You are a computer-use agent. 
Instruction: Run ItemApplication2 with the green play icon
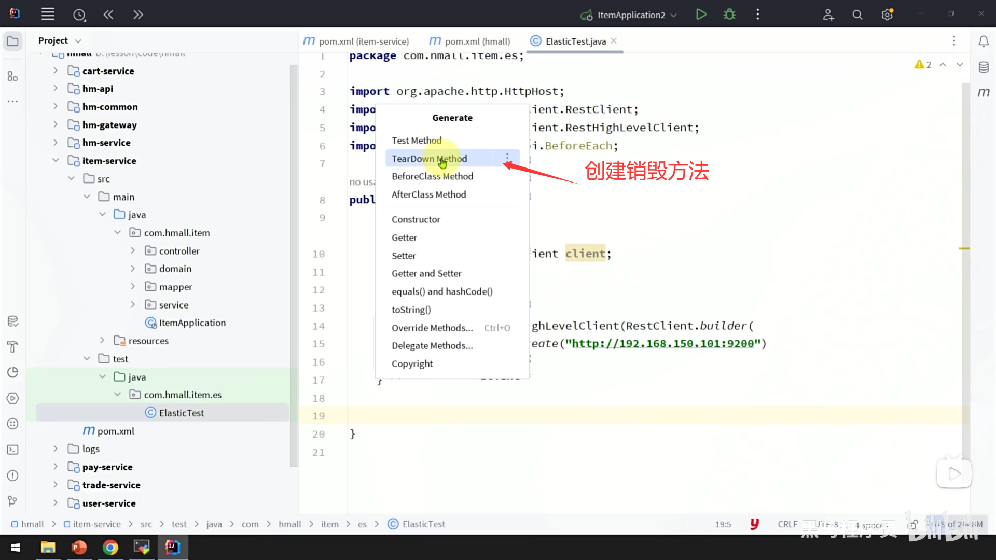(x=701, y=15)
